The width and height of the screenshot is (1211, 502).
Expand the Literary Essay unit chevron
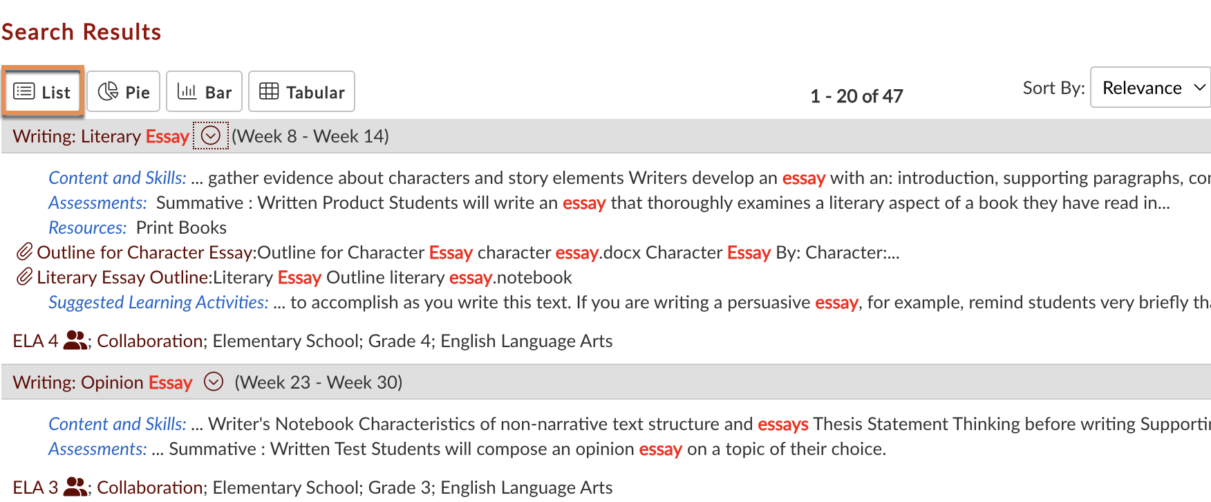pyautogui.click(x=211, y=136)
